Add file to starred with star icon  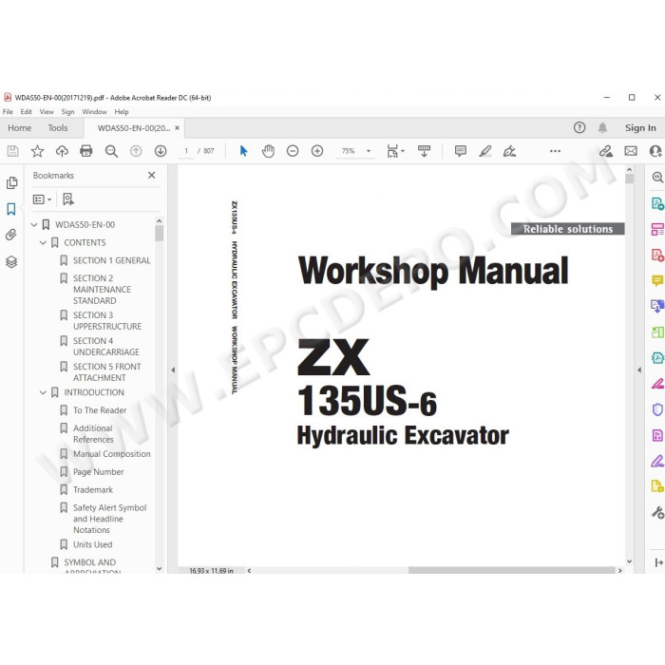click(x=37, y=151)
